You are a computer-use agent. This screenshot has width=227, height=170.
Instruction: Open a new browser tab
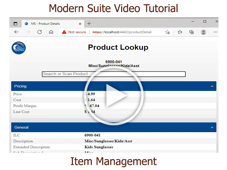click(x=89, y=24)
